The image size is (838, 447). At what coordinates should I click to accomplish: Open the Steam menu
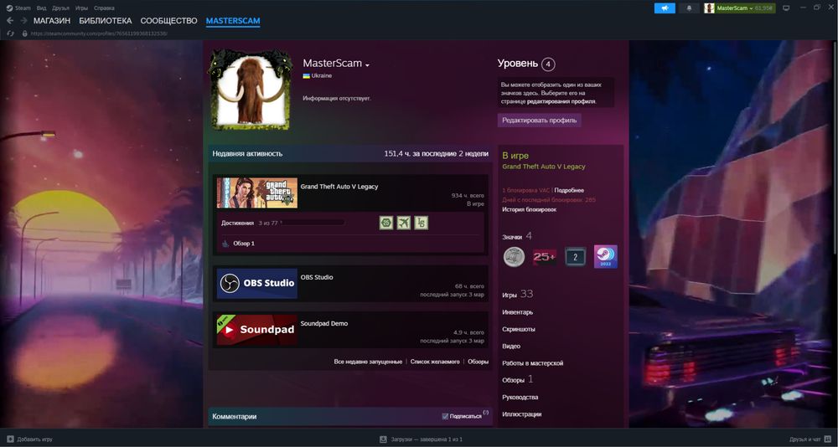23,8
